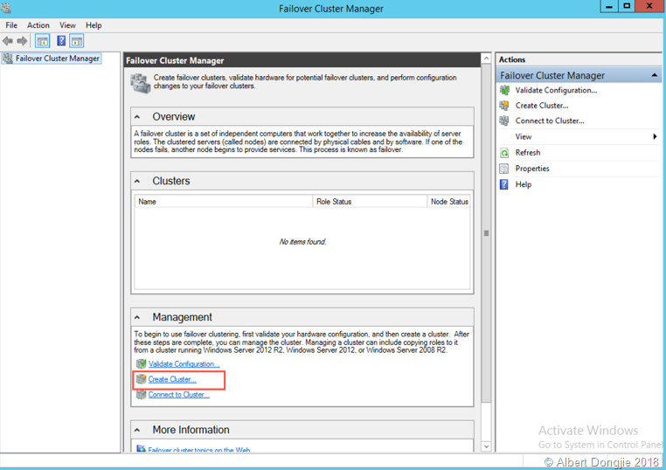This screenshot has height=470, width=666.
Task: Toggle the Action pane toolbar icon
Action: click(x=77, y=41)
